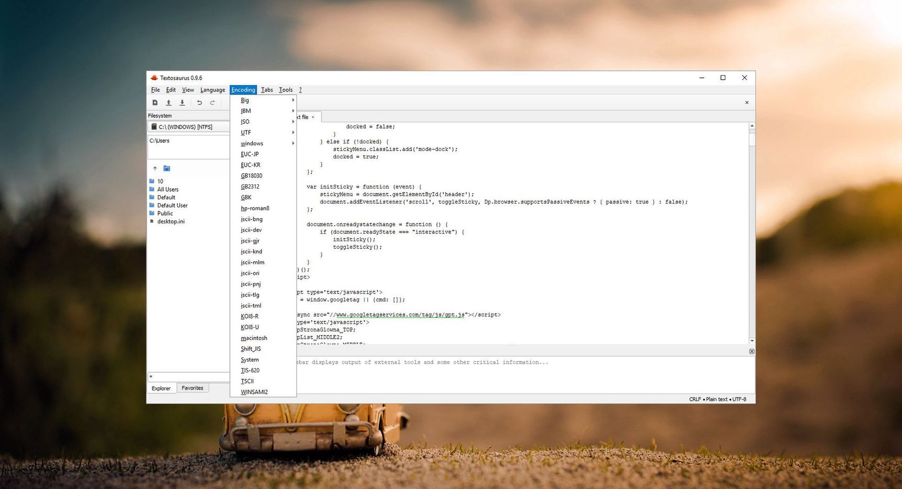Screen dimensions: 902x489
Task: Expand the windows encoding submenu
Action: tap(263, 143)
